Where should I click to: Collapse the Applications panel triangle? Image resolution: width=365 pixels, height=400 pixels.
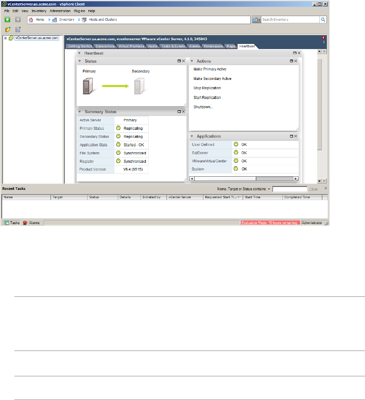(192, 136)
